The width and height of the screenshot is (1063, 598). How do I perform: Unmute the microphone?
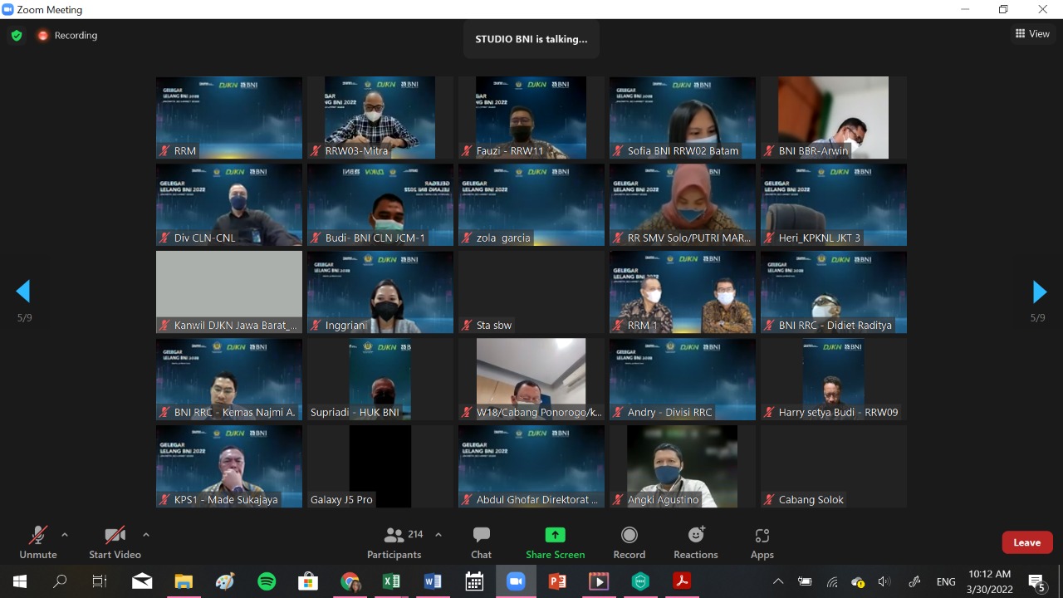tap(38, 542)
